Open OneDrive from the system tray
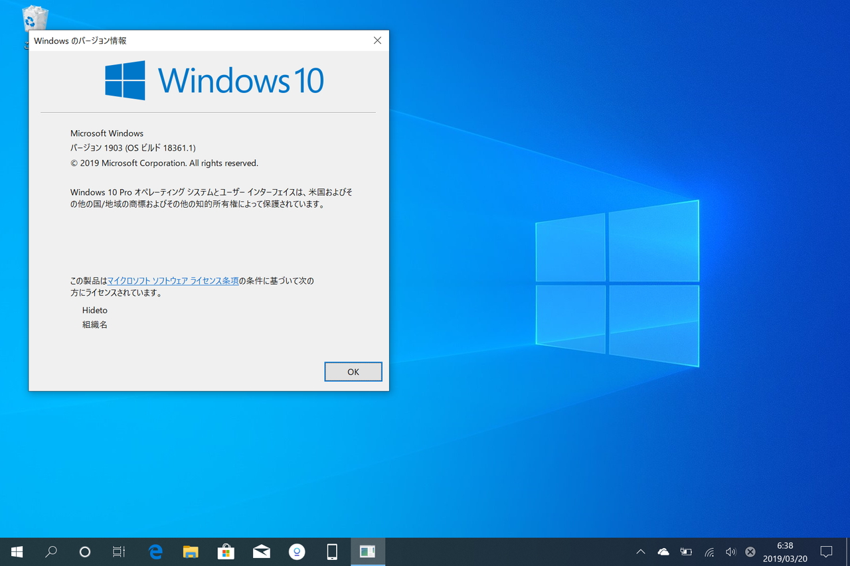This screenshot has height=566, width=850. pyautogui.click(x=663, y=551)
